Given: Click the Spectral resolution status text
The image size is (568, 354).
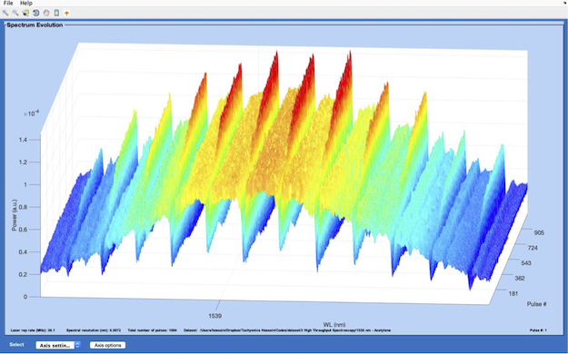Looking at the screenshot, I should (94, 330).
